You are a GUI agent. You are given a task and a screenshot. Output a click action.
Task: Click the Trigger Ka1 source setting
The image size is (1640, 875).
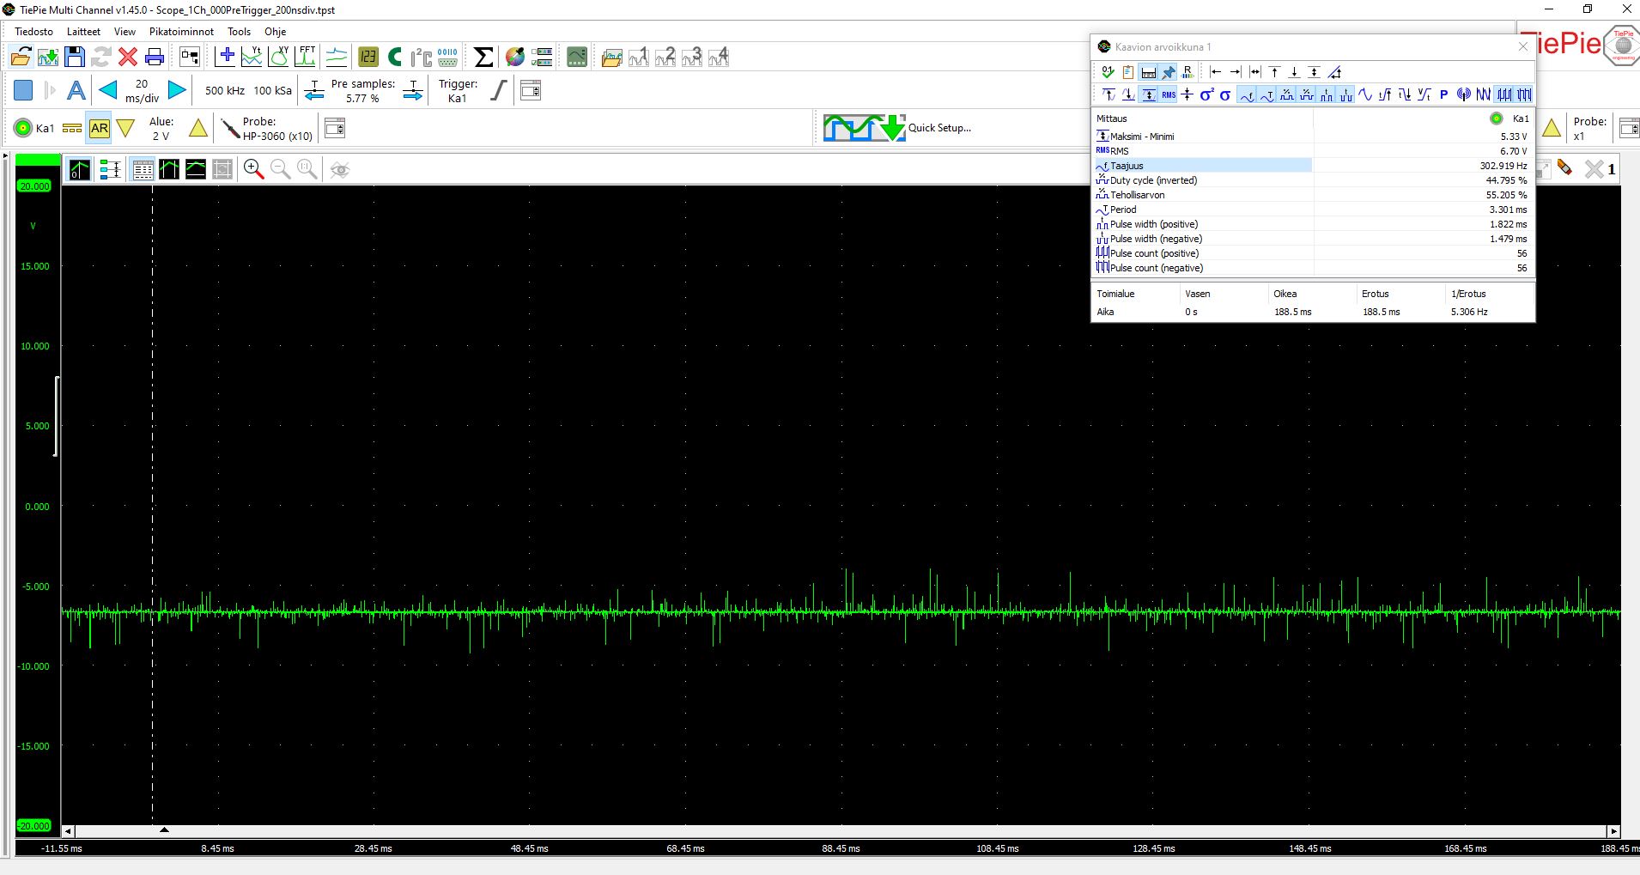click(x=458, y=91)
